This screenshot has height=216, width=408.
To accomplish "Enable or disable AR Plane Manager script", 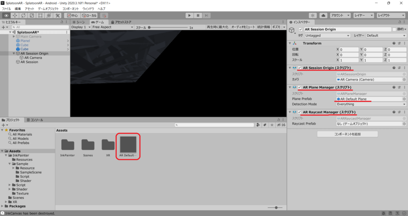I will (300, 87).
